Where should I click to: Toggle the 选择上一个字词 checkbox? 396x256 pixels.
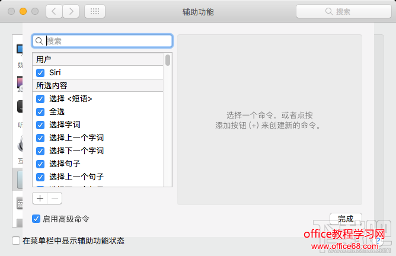click(x=40, y=138)
